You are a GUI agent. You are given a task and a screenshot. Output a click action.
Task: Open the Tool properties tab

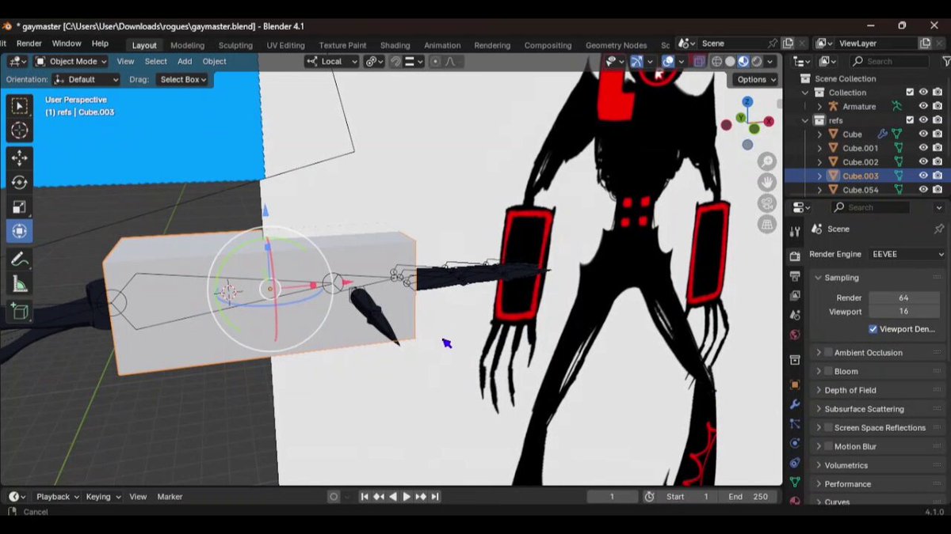point(795,231)
